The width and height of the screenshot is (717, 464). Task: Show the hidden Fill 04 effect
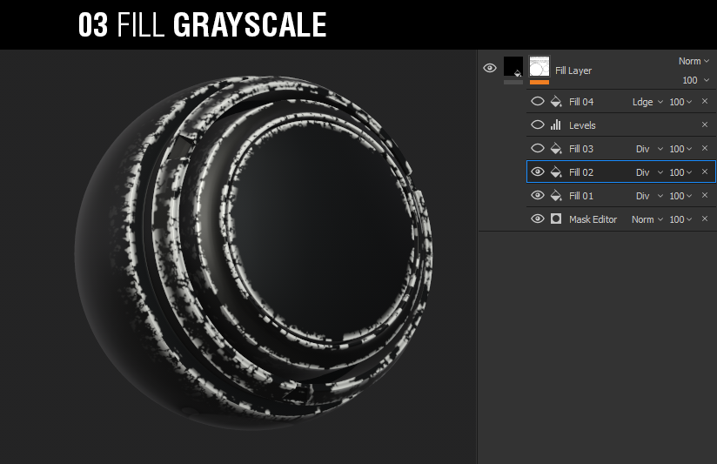pyautogui.click(x=537, y=102)
